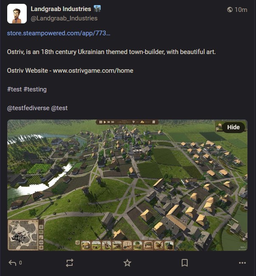Open the www.ostrivgame.com/home link

click(93, 71)
